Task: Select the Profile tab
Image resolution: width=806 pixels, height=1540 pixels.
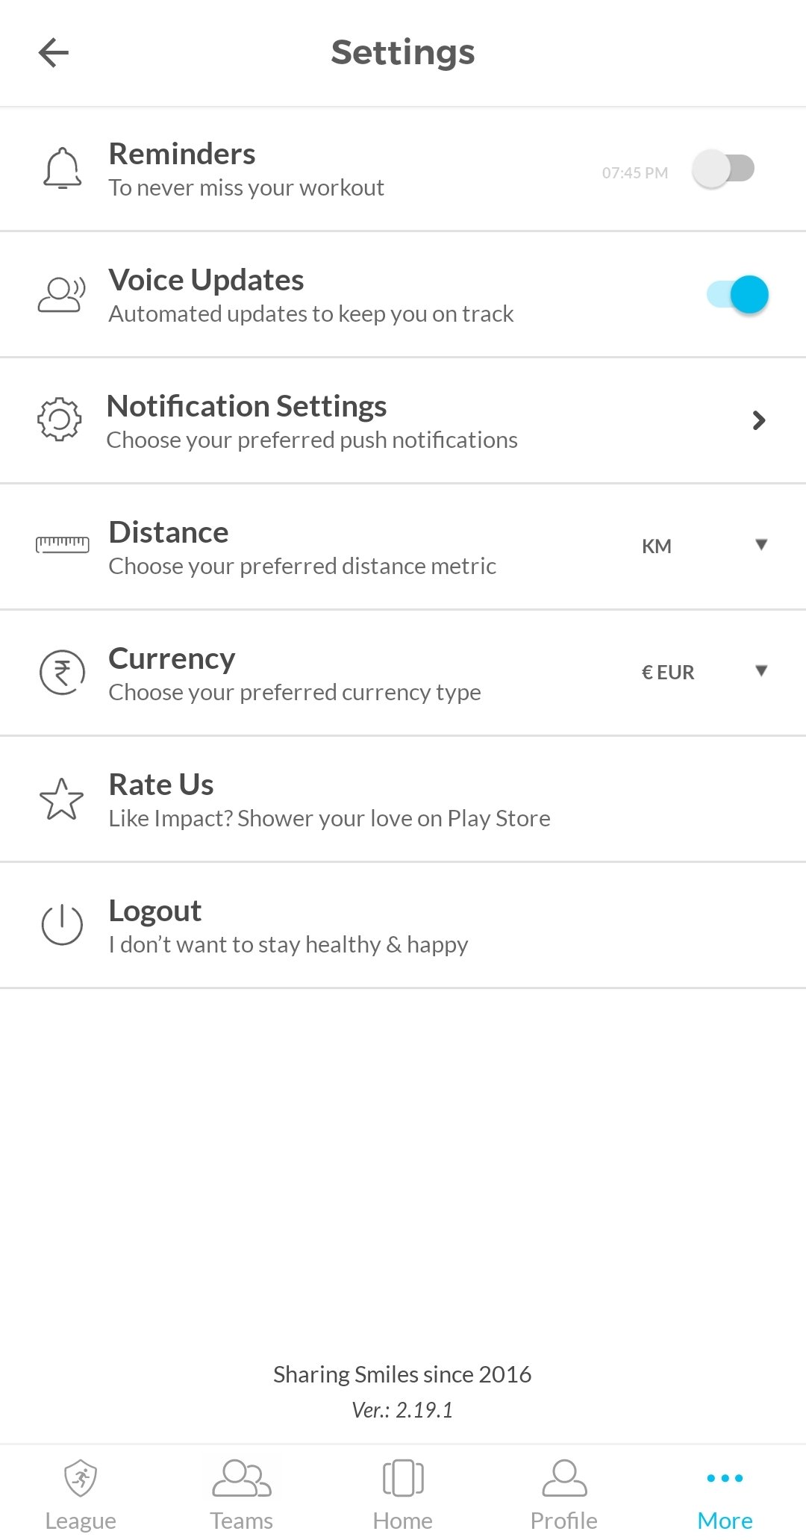Action: coord(564,1494)
